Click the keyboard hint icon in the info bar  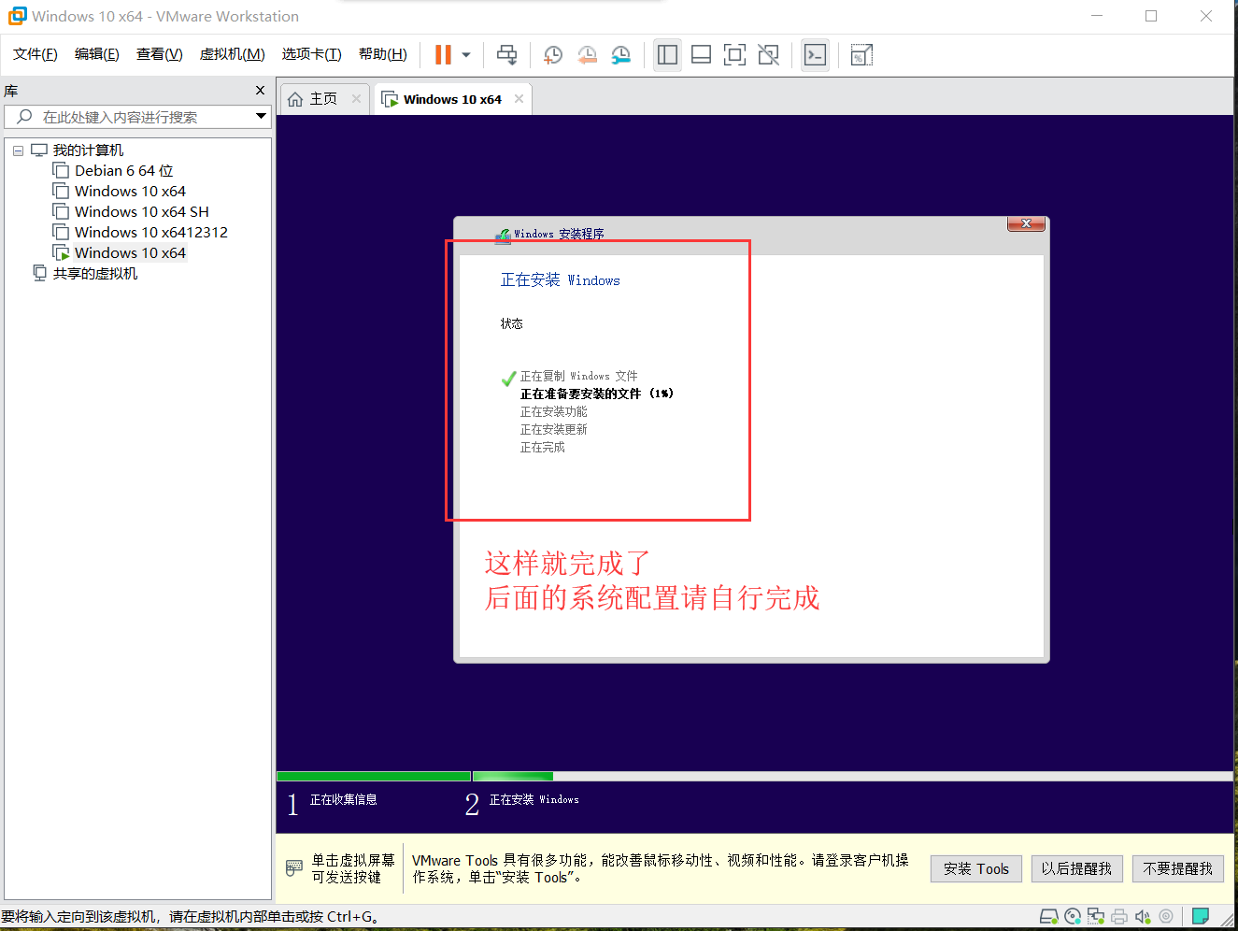(x=294, y=868)
